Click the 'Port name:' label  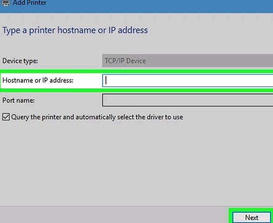pos(18,100)
